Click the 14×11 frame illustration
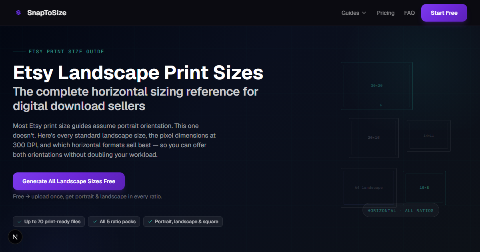This screenshot has height=252, width=480. pyautogui.click(x=429, y=136)
